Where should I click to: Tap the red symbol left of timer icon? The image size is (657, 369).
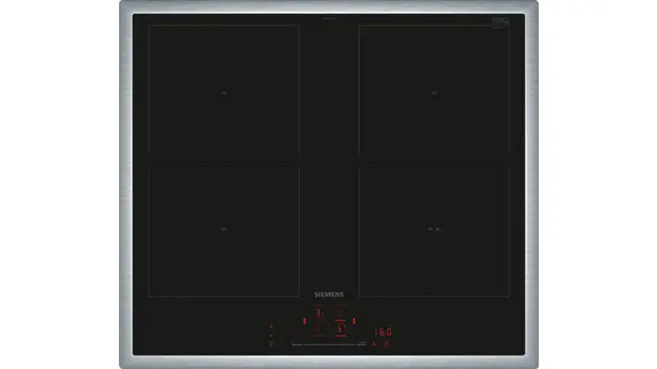374,344
